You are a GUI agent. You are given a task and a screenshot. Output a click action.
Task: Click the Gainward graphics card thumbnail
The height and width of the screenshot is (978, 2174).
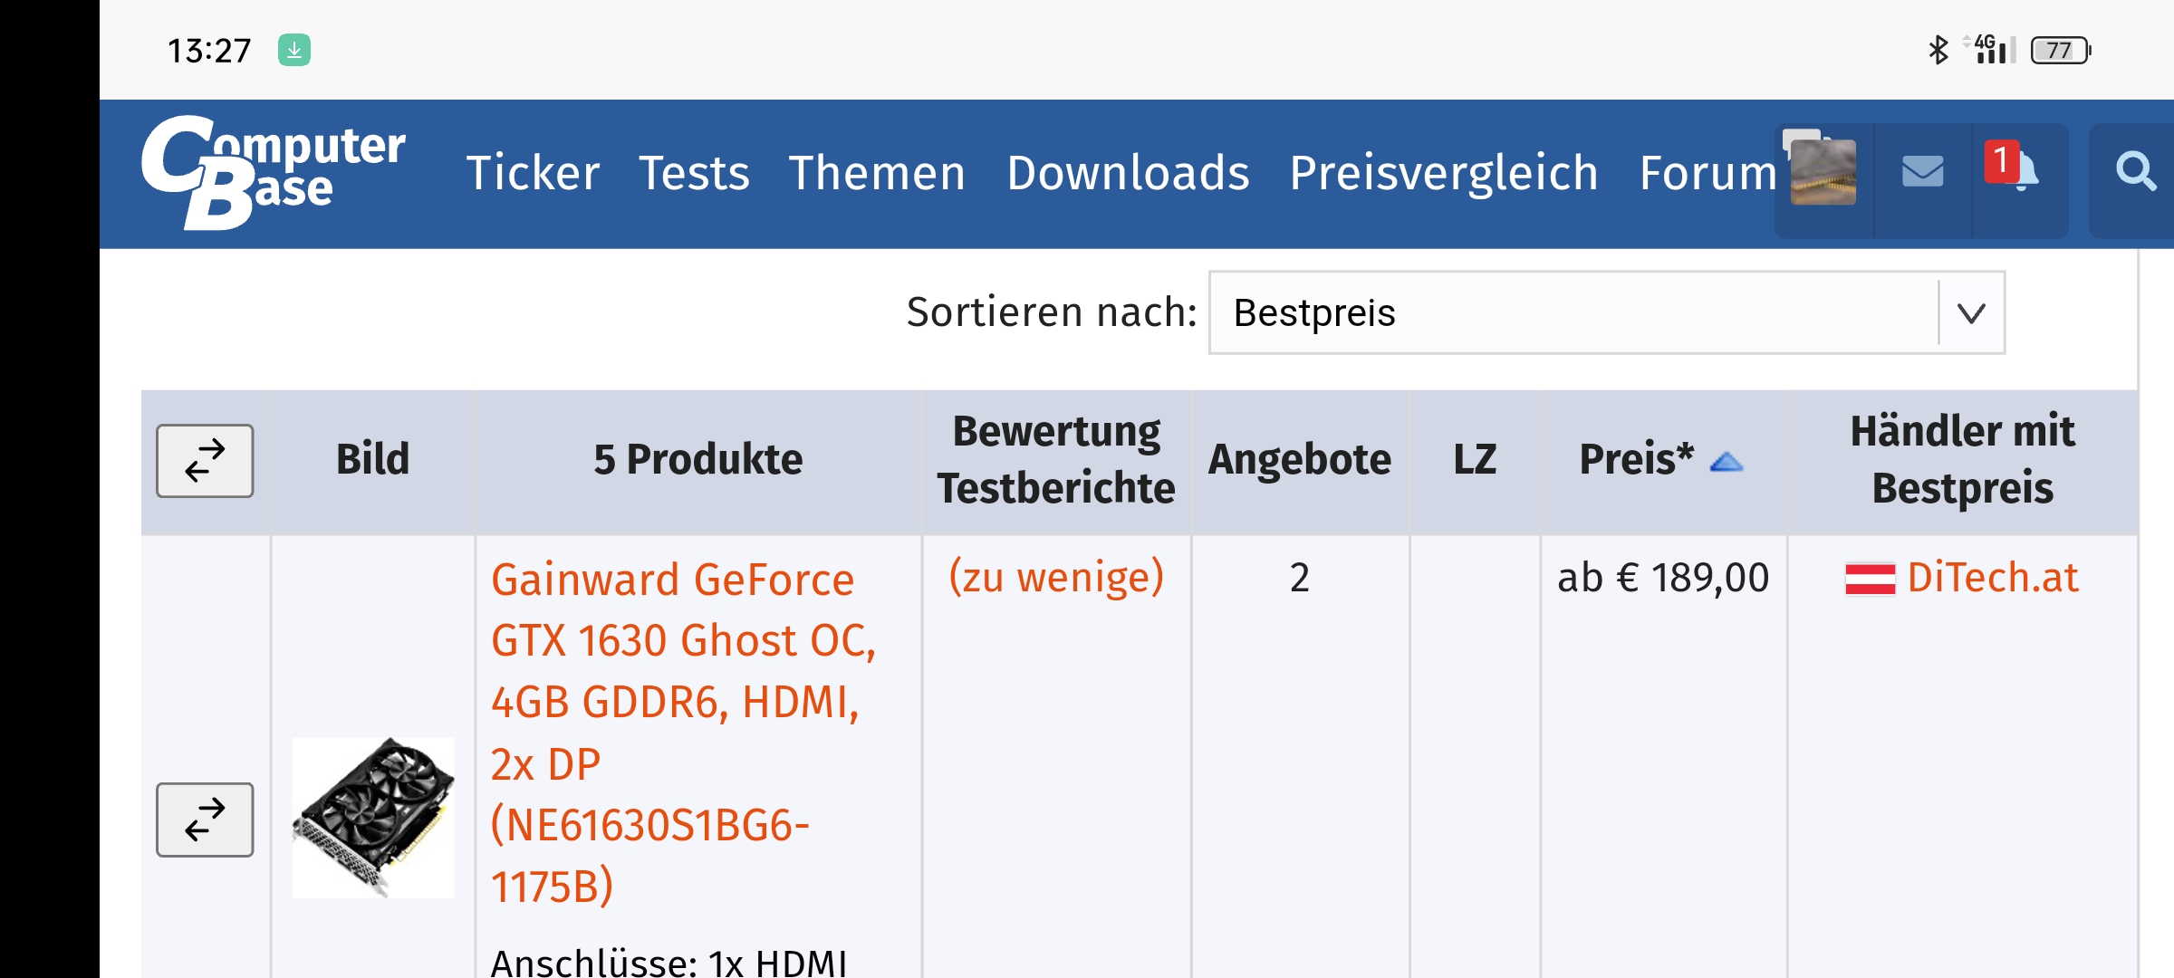(373, 818)
